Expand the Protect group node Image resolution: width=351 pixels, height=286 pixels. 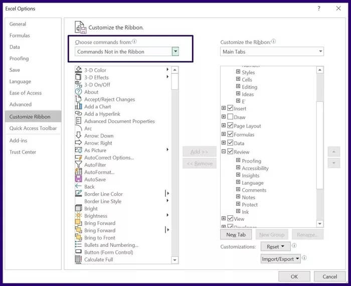pos(238,204)
